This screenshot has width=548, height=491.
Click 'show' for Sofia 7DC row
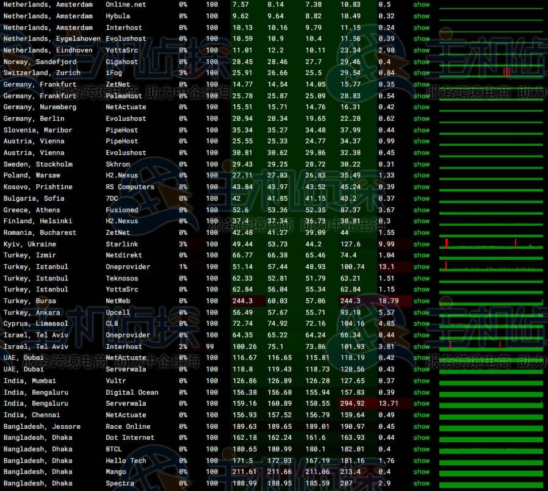pos(422,198)
